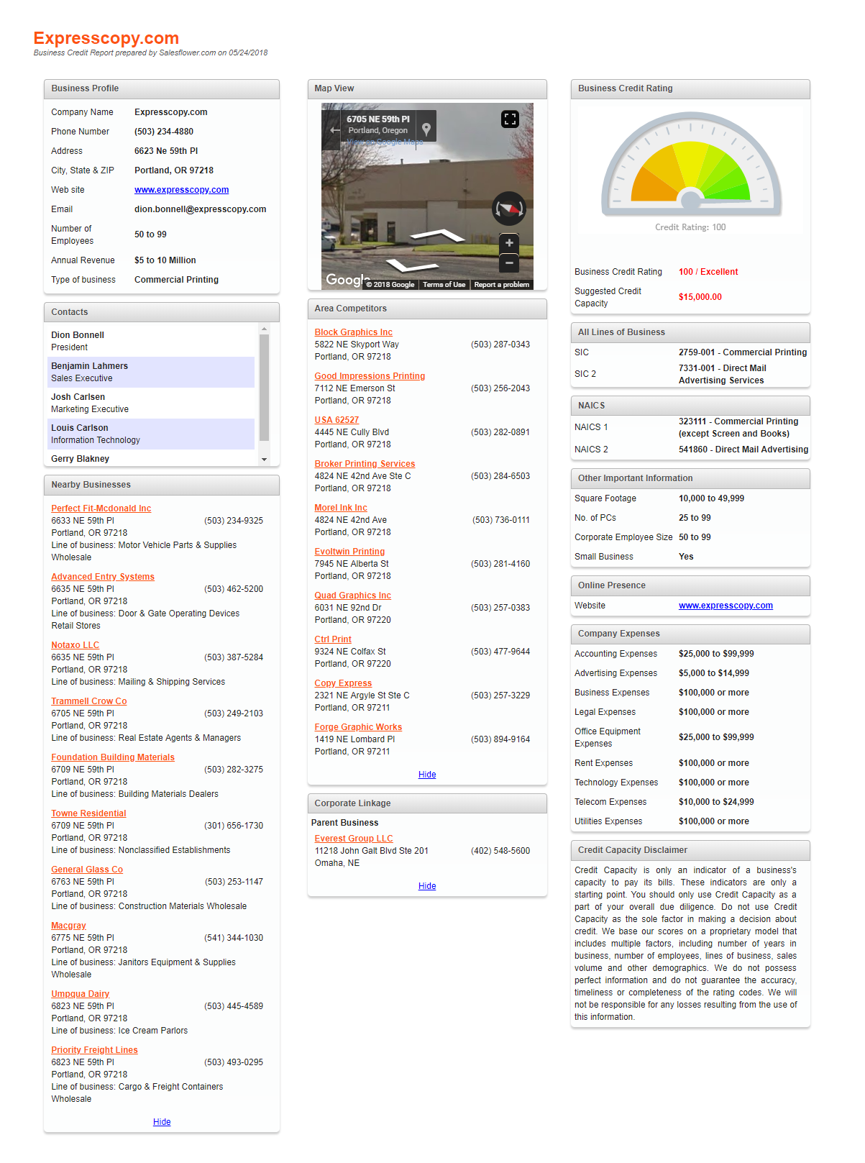Image resolution: width=865 pixels, height=1163 pixels.
Task: Open Towne Residential link
Action: (88, 813)
